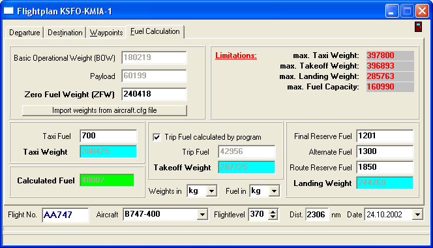The width and height of the screenshot is (433, 248).
Task: Click the green Calculated Fuel box
Action: coord(107,180)
